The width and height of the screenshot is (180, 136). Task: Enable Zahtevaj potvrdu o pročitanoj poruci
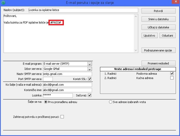tap(62, 117)
